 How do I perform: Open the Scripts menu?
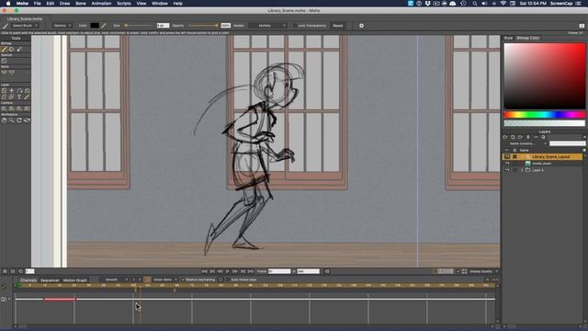[x=124, y=4]
